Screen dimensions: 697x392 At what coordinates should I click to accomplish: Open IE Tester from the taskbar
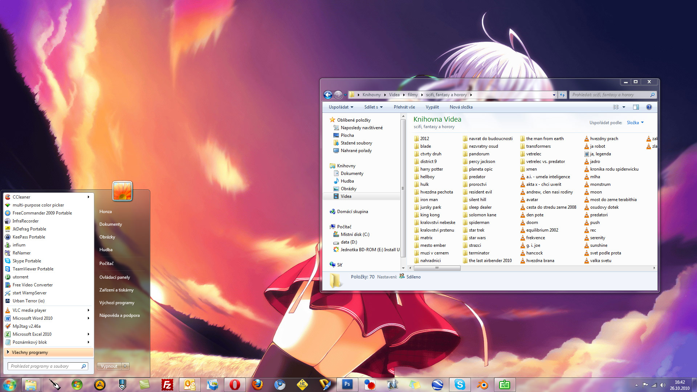[302, 385]
